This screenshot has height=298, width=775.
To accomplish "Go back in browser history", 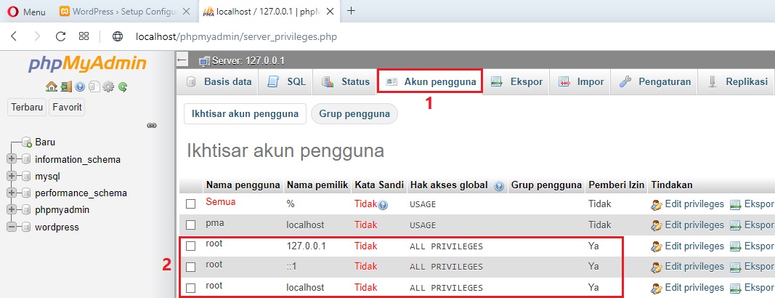I will 14,36.
